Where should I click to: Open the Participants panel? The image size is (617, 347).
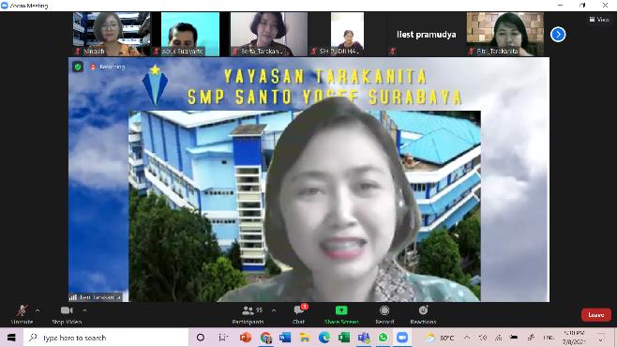pos(248,315)
